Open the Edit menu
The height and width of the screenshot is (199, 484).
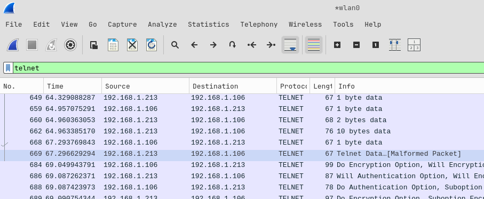coord(42,25)
